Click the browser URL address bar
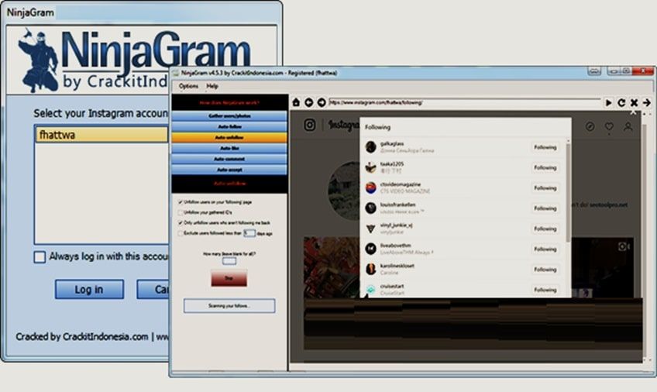 coord(464,102)
